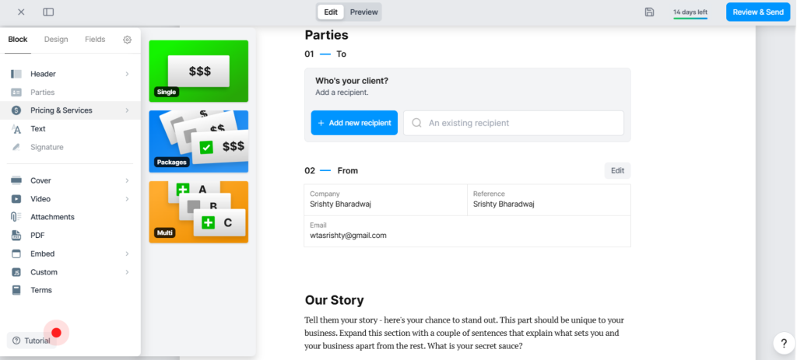Open the Design tab
797x360 pixels.
pos(56,40)
